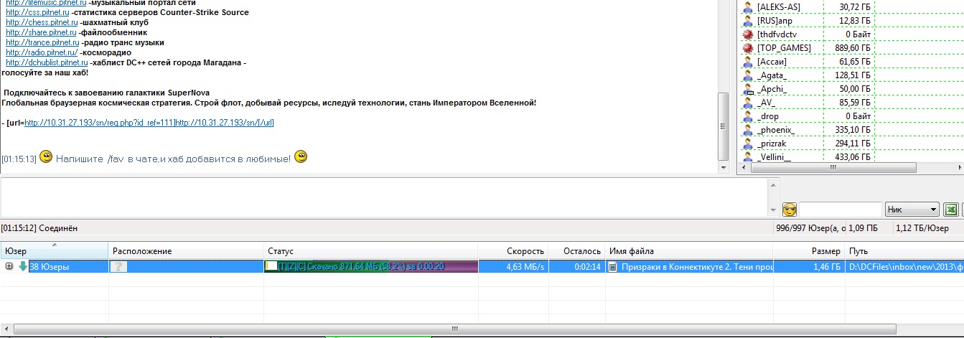Click the red virus icon beside [TOP_GAMES]
This screenshot has width=964, height=338.
[748, 48]
